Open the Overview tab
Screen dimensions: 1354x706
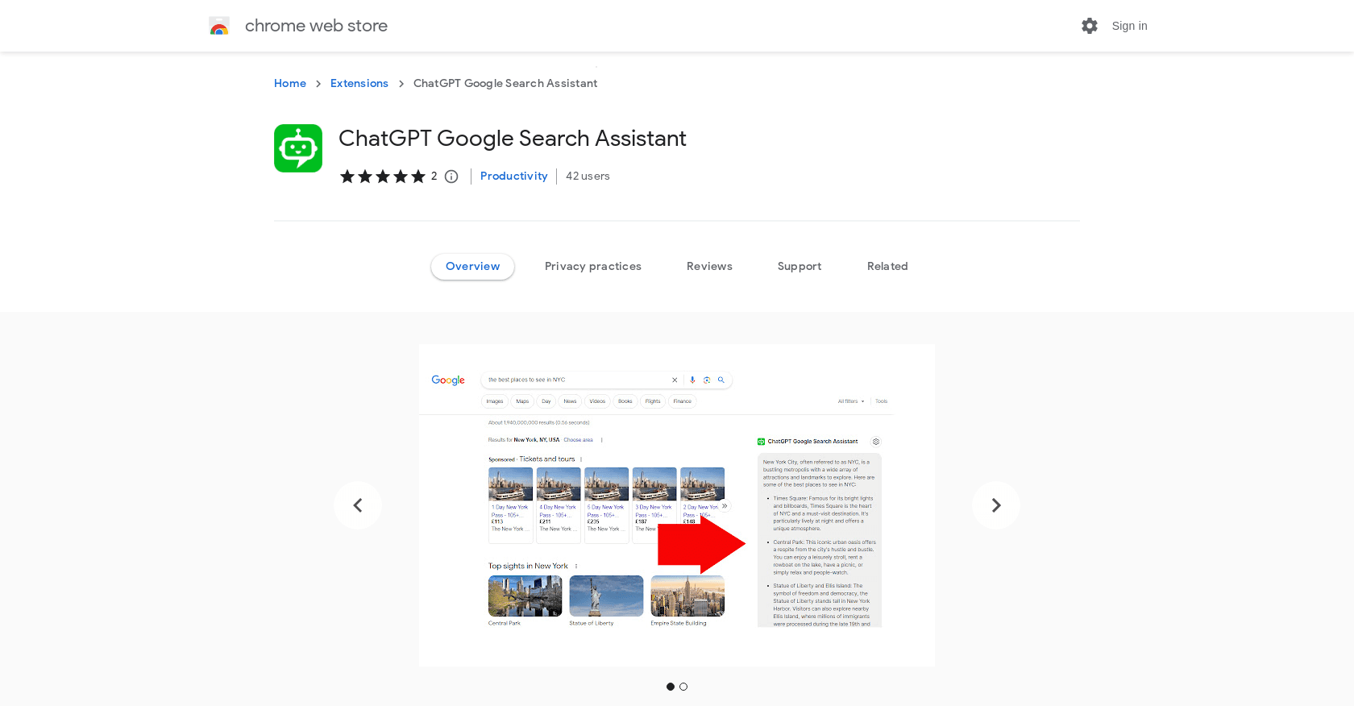pos(473,267)
